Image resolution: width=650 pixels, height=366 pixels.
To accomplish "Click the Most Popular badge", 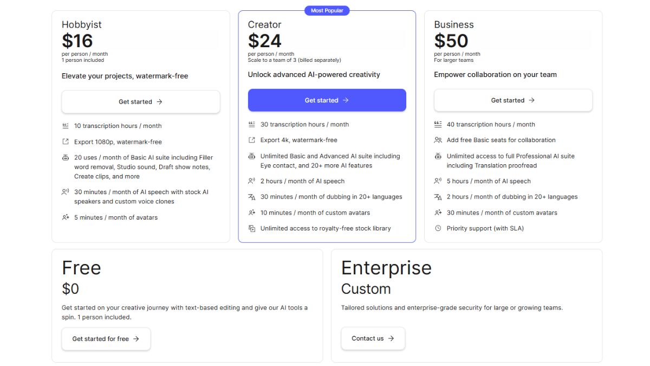I will coord(327,10).
